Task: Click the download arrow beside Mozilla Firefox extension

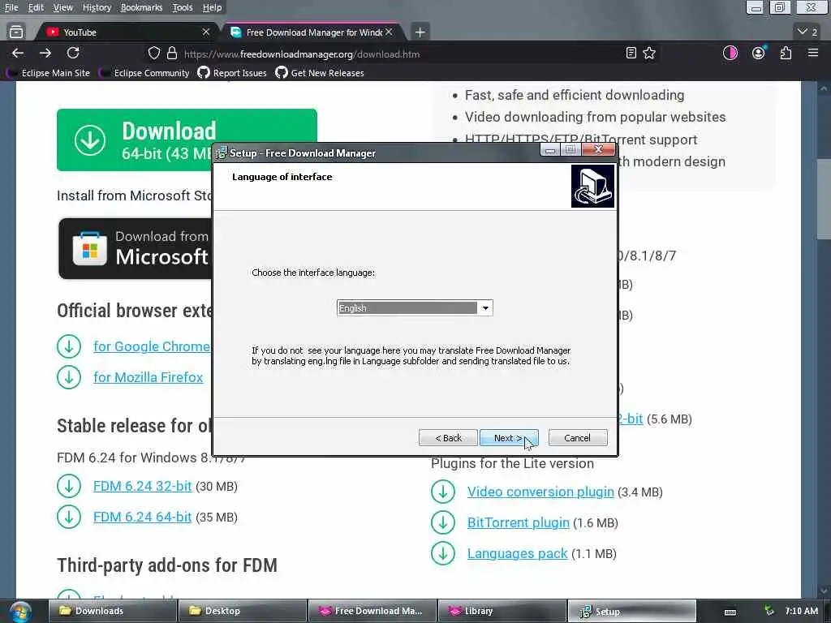Action: click(x=69, y=377)
